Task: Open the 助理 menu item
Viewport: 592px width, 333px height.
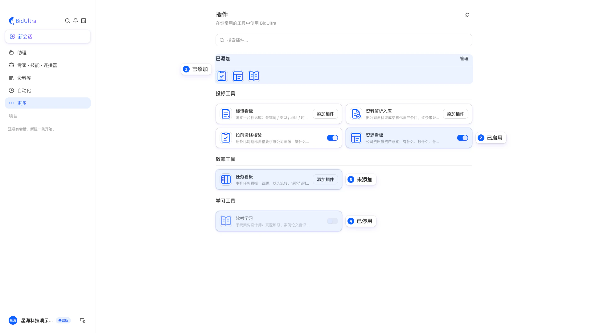Action: pos(48,52)
